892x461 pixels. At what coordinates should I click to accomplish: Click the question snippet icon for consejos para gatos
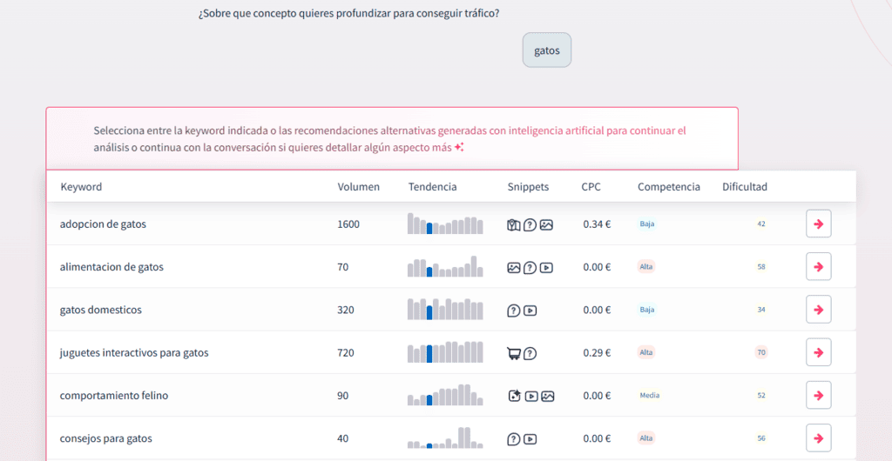tap(514, 439)
